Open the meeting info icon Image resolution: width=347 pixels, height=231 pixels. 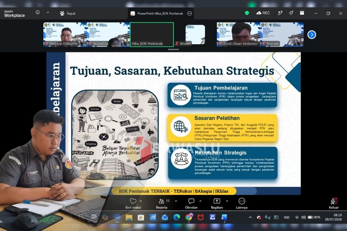(38, 13)
